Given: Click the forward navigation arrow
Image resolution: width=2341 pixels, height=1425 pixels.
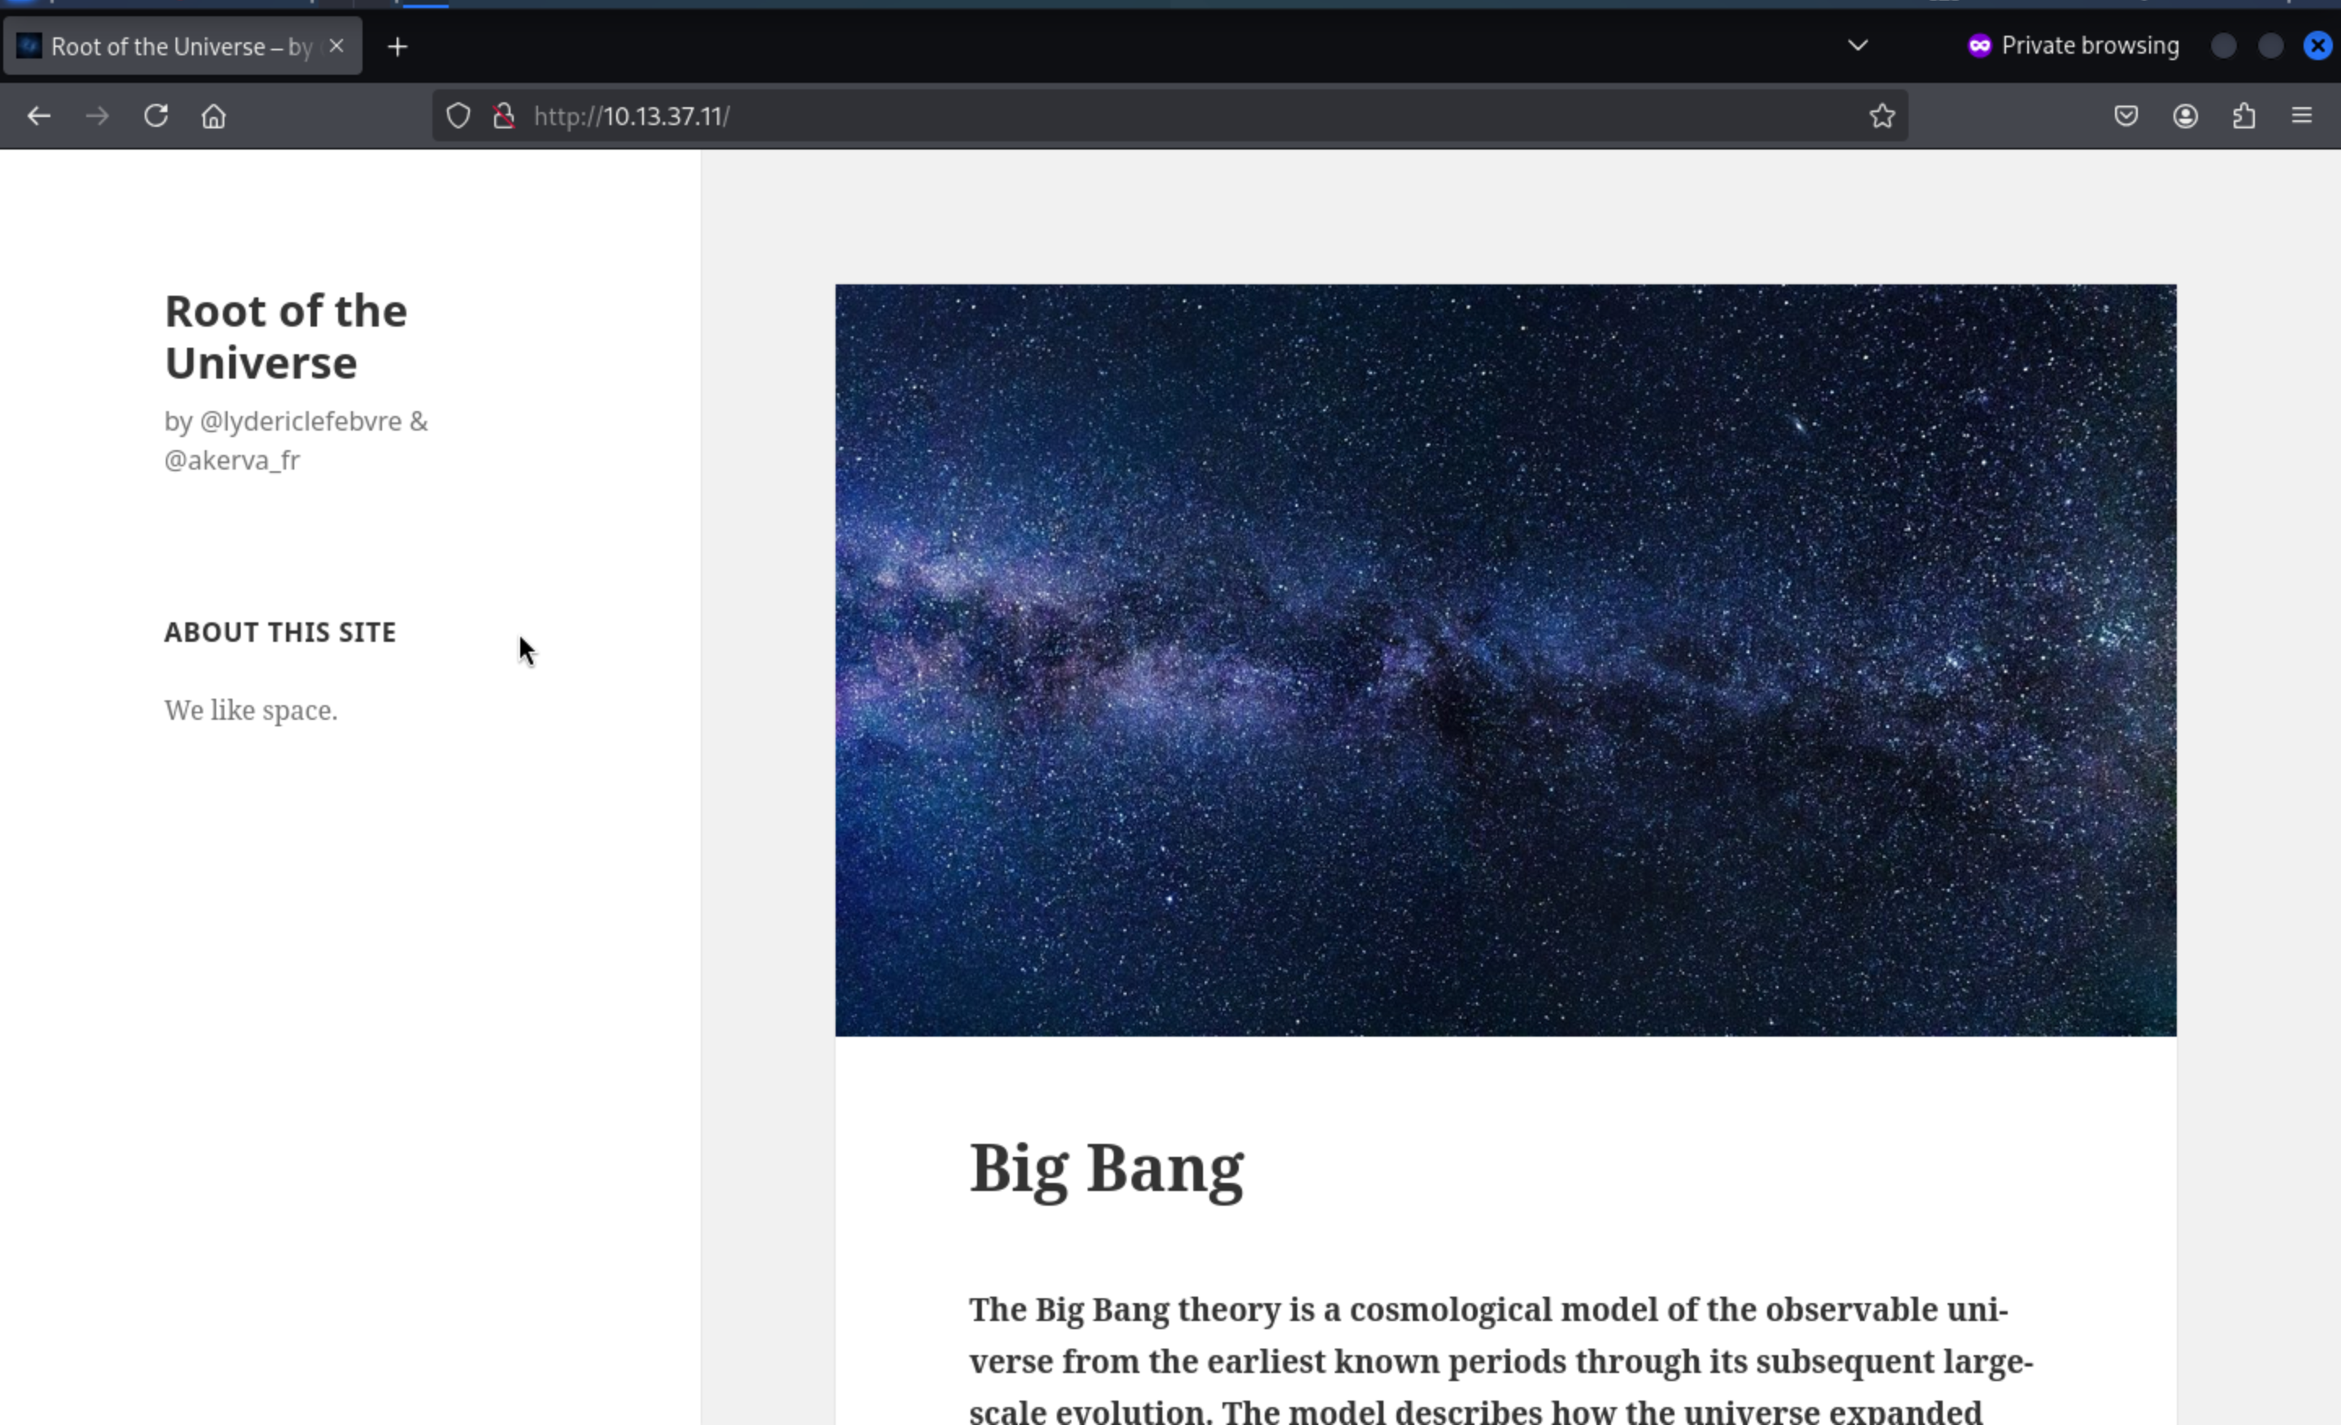Looking at the screenshot, I should coord(97,116).
